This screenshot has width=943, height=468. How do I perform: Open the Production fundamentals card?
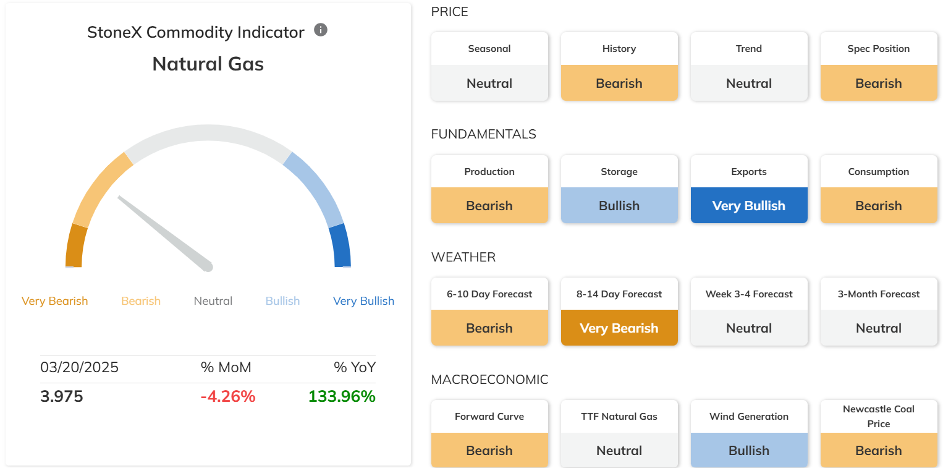click(x=489, y=189)
